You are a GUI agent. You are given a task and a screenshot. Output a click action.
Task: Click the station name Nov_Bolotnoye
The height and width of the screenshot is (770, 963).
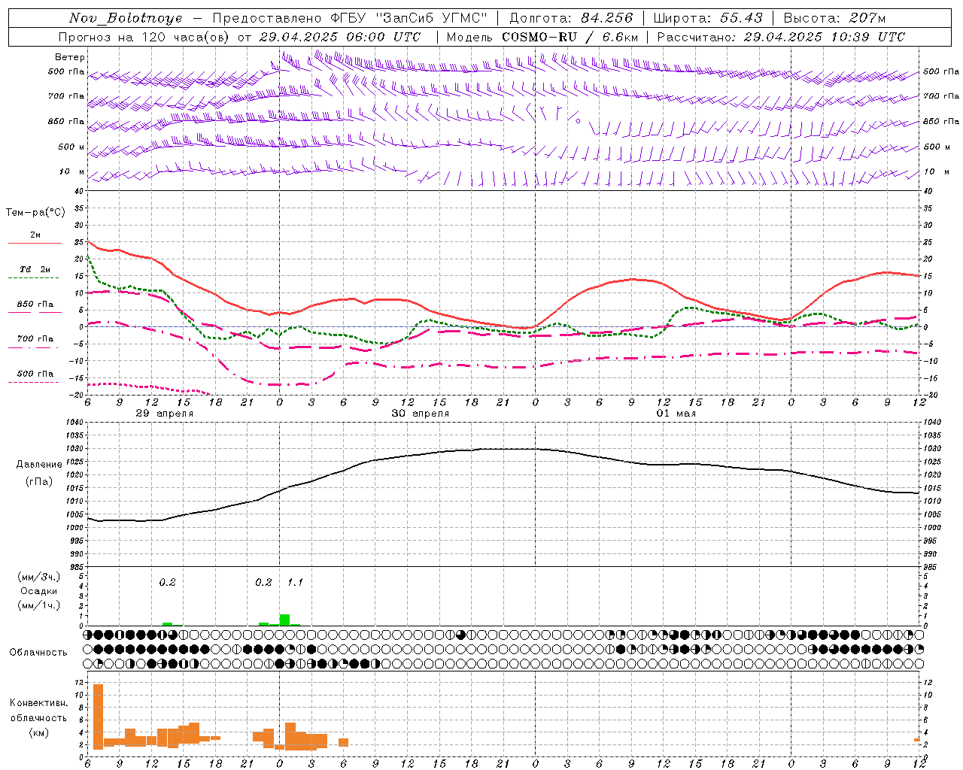(126, 18)
